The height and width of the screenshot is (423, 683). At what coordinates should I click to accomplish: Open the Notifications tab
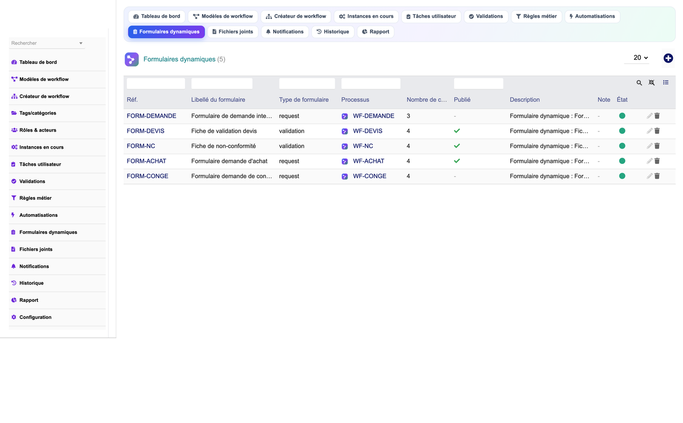pos(285,32)
